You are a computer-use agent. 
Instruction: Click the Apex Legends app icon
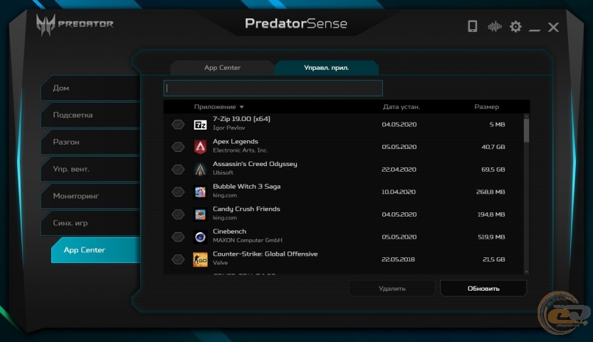(x=200, y=147)
